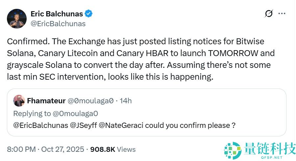Click Fhamateur's small profile avatar
The width and height of the screenshot is (296, 161).
(x=19, y=101)
